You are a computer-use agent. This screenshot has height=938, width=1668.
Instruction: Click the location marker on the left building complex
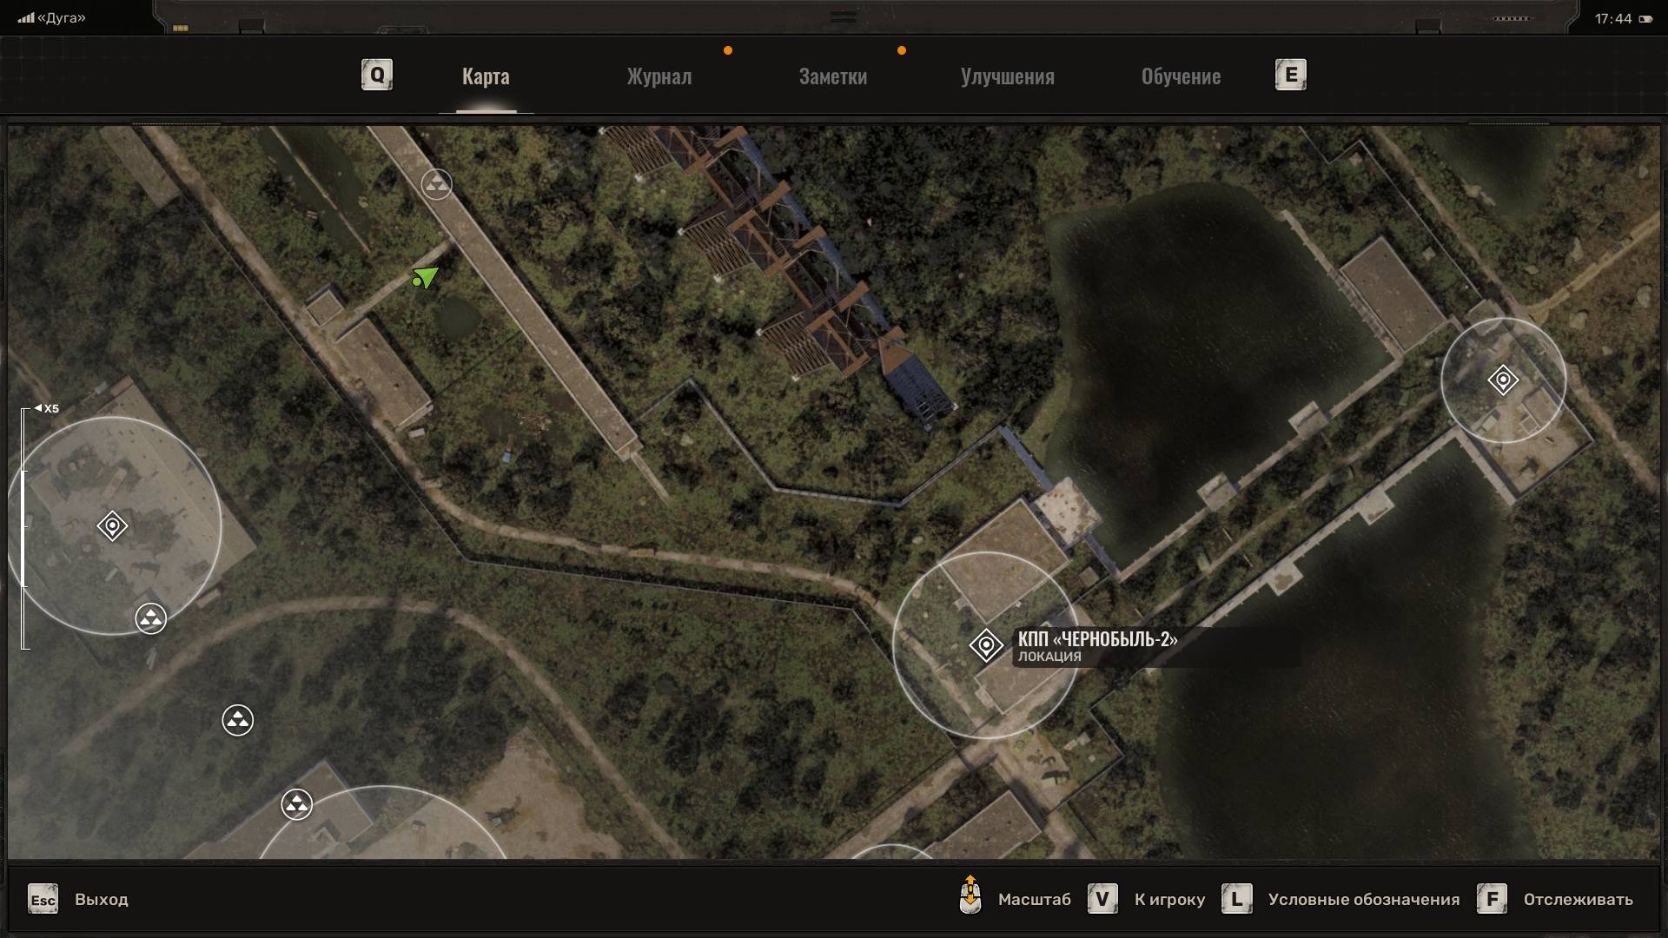coord(110,526)
